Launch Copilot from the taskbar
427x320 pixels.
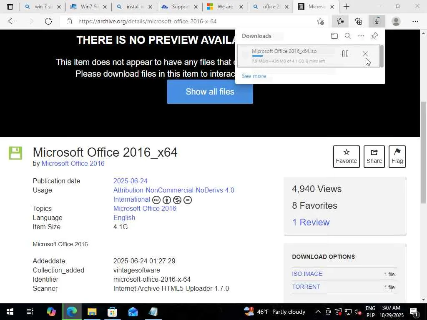click(x=51, y=312)
